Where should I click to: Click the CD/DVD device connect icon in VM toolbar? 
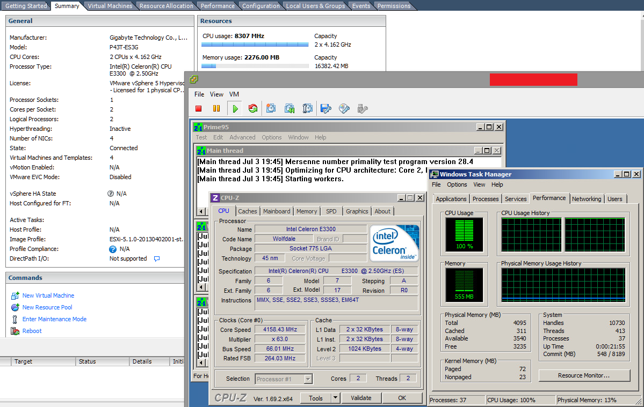344,109
